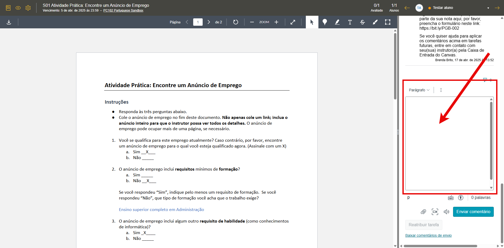Open Baixar comentários de envio link
The width and height of the screenshot is (504, 248).
(428, 235)
